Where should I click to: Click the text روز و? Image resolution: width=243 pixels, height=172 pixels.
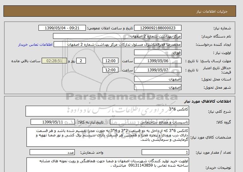pyautogui.click(x=72, y=61)
